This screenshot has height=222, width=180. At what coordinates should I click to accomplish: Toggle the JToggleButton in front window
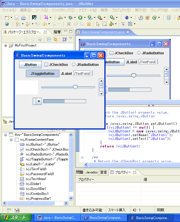click(x=42, y=73)
